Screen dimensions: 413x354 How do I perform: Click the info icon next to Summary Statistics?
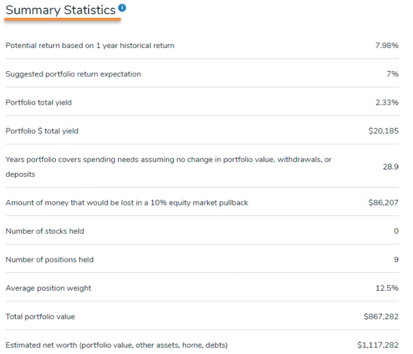click(x=122, y=8)
